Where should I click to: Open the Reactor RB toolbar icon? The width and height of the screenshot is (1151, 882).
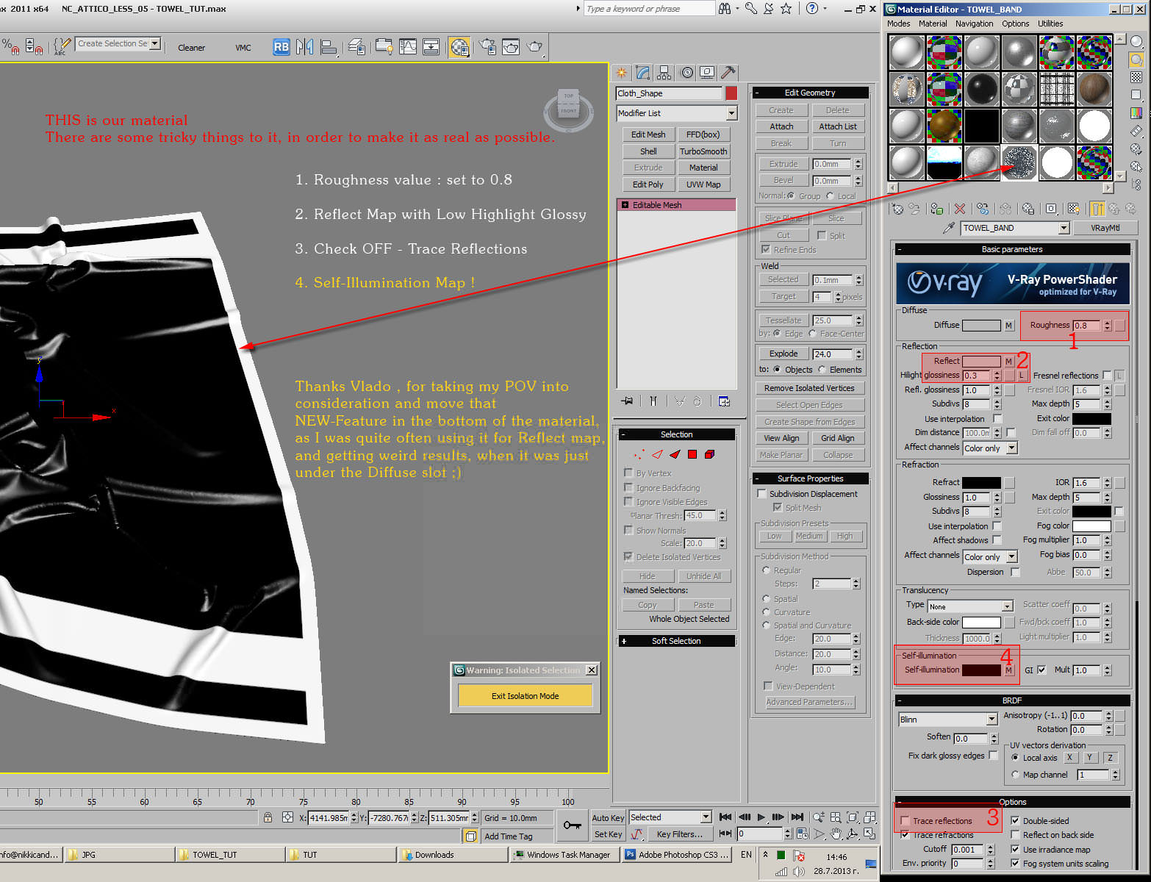click(281, 47)
